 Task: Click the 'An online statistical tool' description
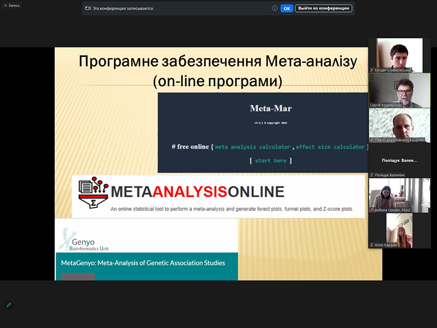coord(232,209)
